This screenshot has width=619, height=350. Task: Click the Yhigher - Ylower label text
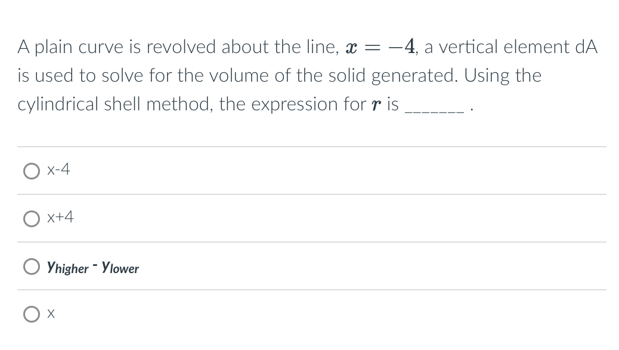pyautogui.click(x=92, y=267)
